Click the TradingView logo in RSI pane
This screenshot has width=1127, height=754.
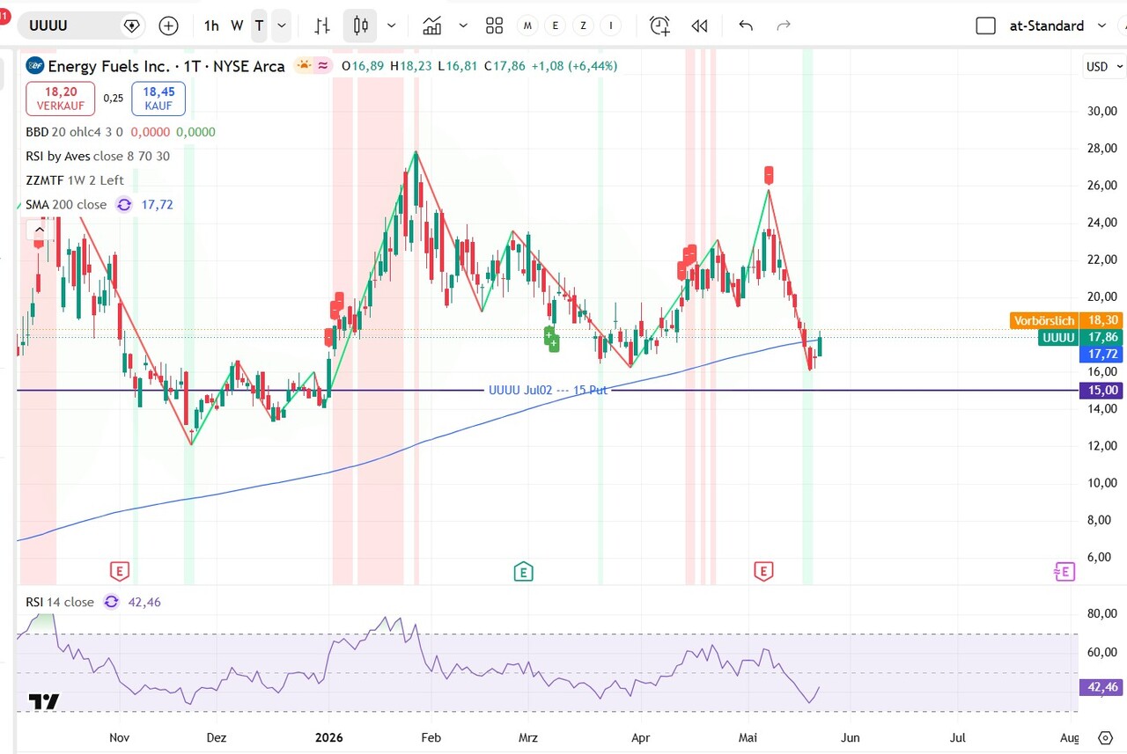(43, 701)
